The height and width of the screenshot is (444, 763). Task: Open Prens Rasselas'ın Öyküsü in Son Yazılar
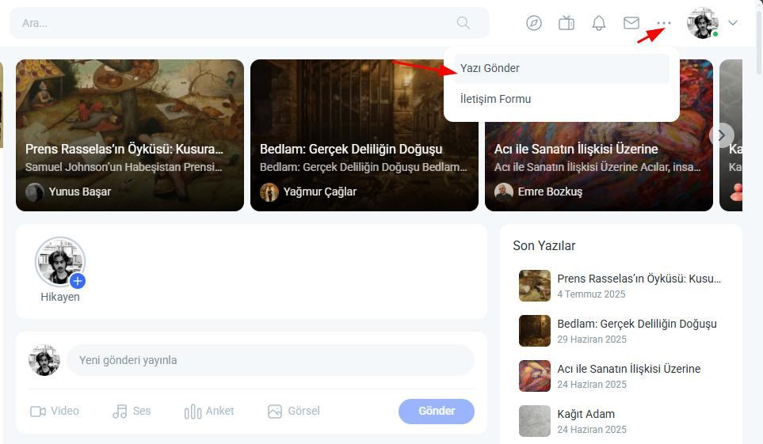click(x=639, y=279)
